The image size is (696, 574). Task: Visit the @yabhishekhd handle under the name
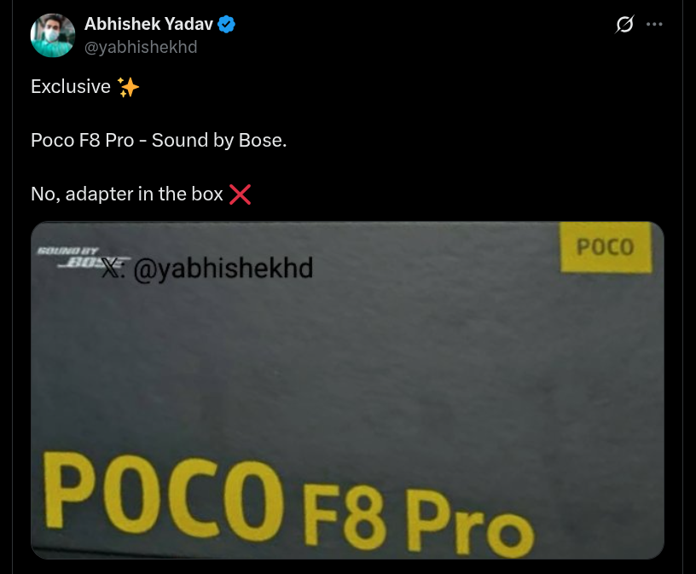141,47
